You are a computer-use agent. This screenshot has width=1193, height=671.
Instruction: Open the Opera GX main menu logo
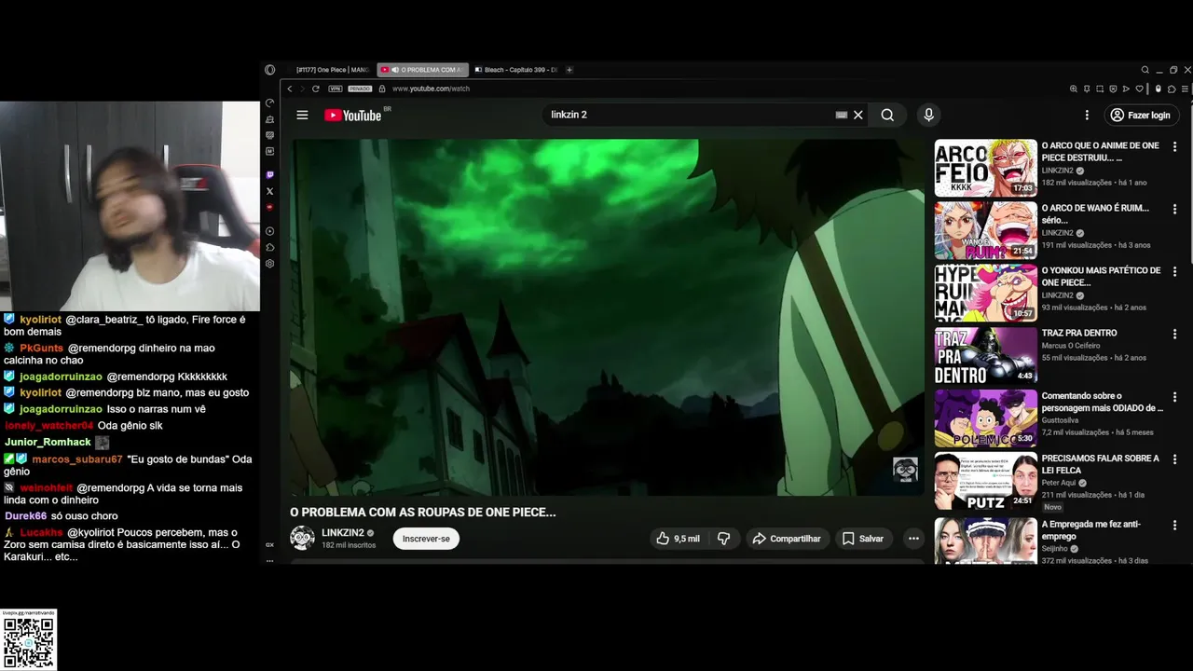click(x=269, y=70)
